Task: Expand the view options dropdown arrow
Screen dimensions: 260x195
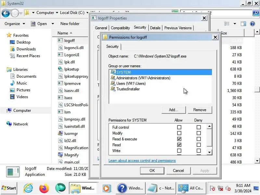Action: [x=235, y=24]
